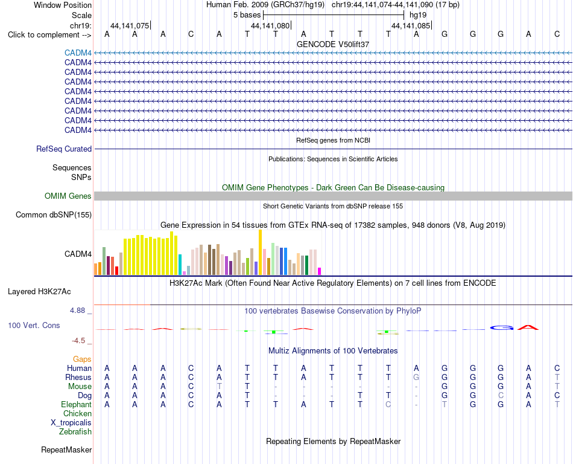Click 'RefSeq genes from NCBI' track title
Screen dimensions: 573x464
coord(333,140)
